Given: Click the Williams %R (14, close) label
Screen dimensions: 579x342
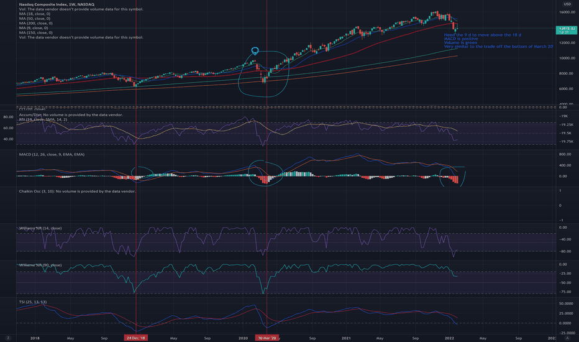Looking at the screenshot, I should [40, 228].
